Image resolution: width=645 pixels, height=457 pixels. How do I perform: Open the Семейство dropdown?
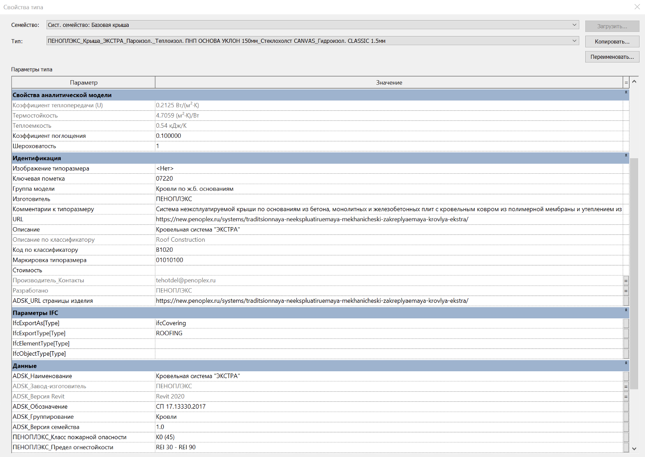point(574,25)
